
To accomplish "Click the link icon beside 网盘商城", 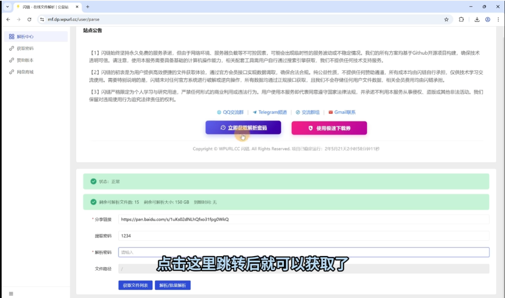I will tap(11, 71).
